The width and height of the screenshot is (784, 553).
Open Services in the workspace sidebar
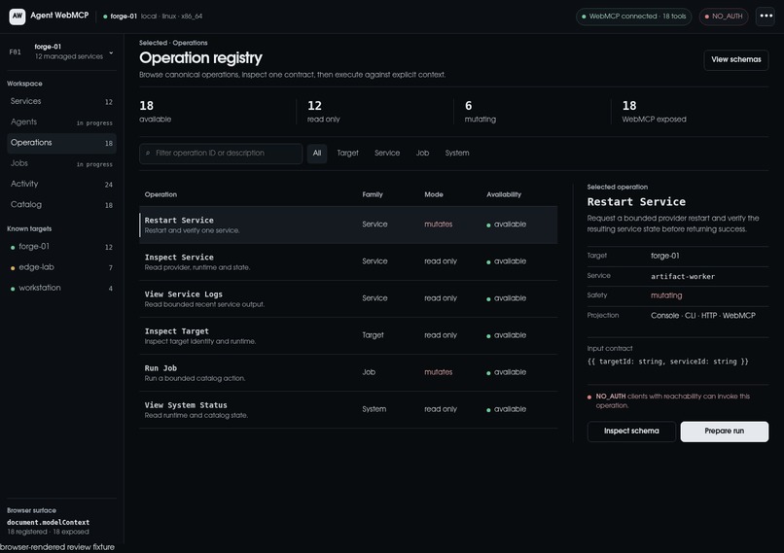[61, 101]
